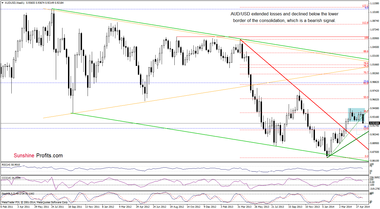Click the red 100 Fibonacci level label
Screen dimensions: 380x209
coord(366,38)
